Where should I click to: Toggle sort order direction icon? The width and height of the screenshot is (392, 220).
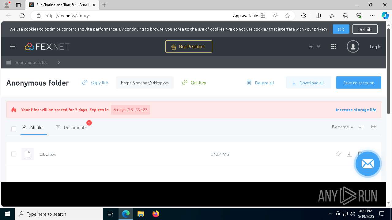[362, 127]
